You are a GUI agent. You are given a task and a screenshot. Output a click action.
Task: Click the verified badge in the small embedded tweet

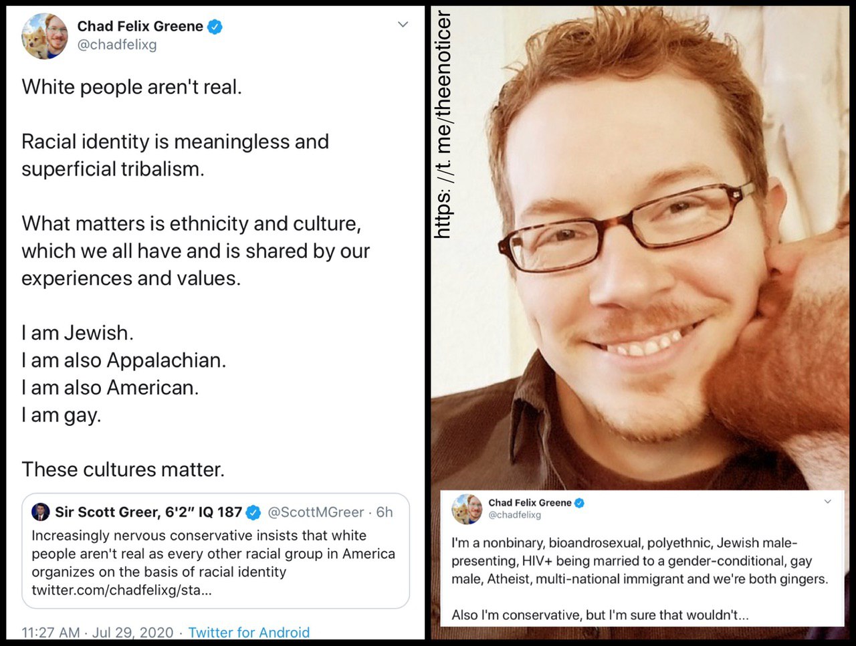coord(580,503)
